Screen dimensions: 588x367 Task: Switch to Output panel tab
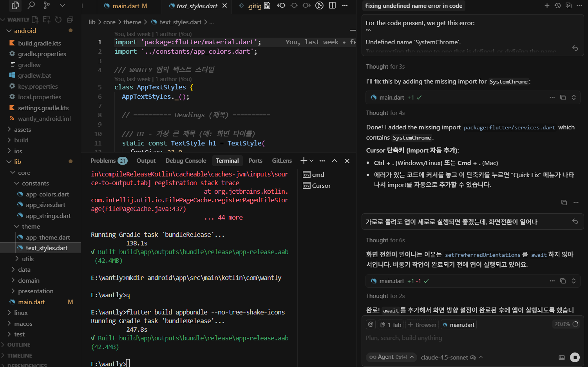(x=146, y=161)
